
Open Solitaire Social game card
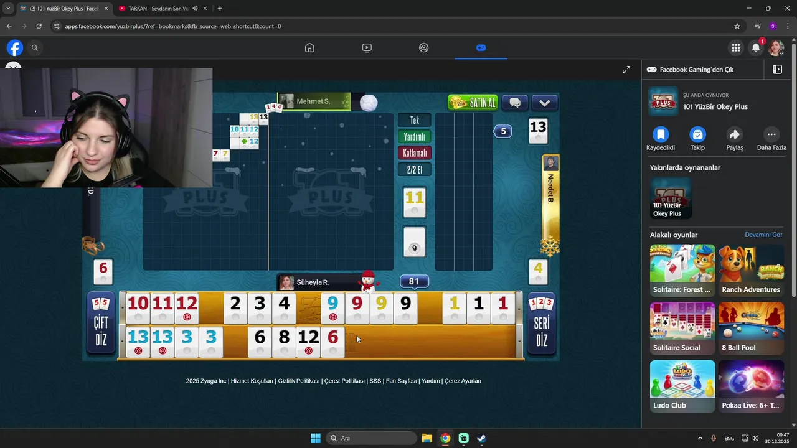(682, 328)
